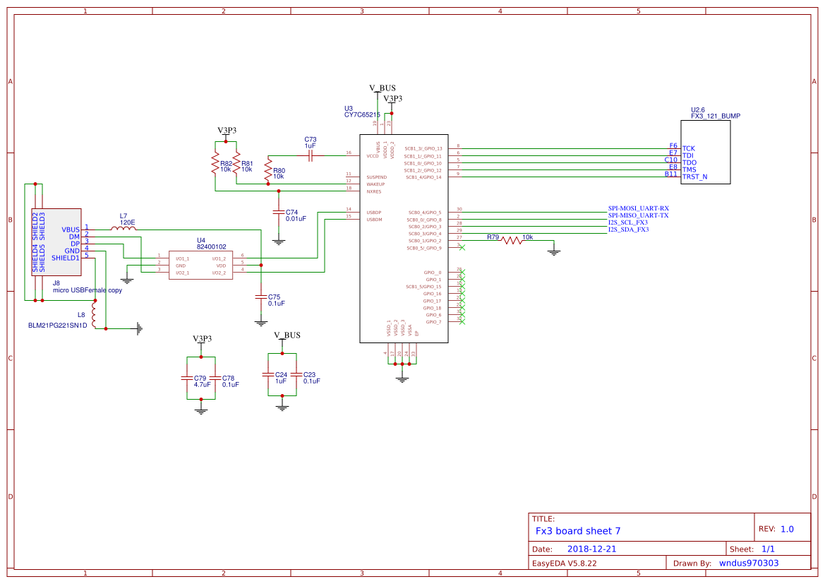The width and height of the screenshot is (825, 584).
Task: Click the date 2018-12-21 in title block
Action: tap(591, 549)
